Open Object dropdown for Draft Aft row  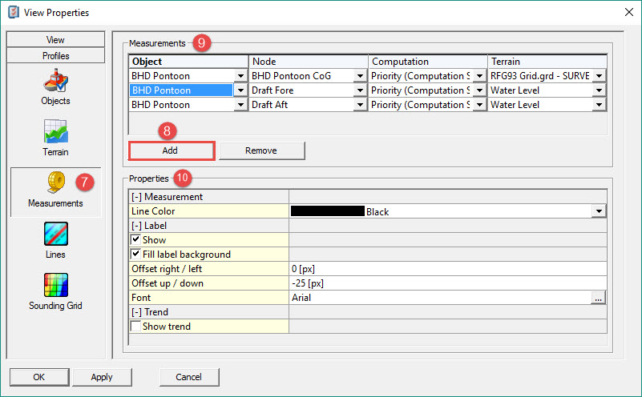point(240,105)
